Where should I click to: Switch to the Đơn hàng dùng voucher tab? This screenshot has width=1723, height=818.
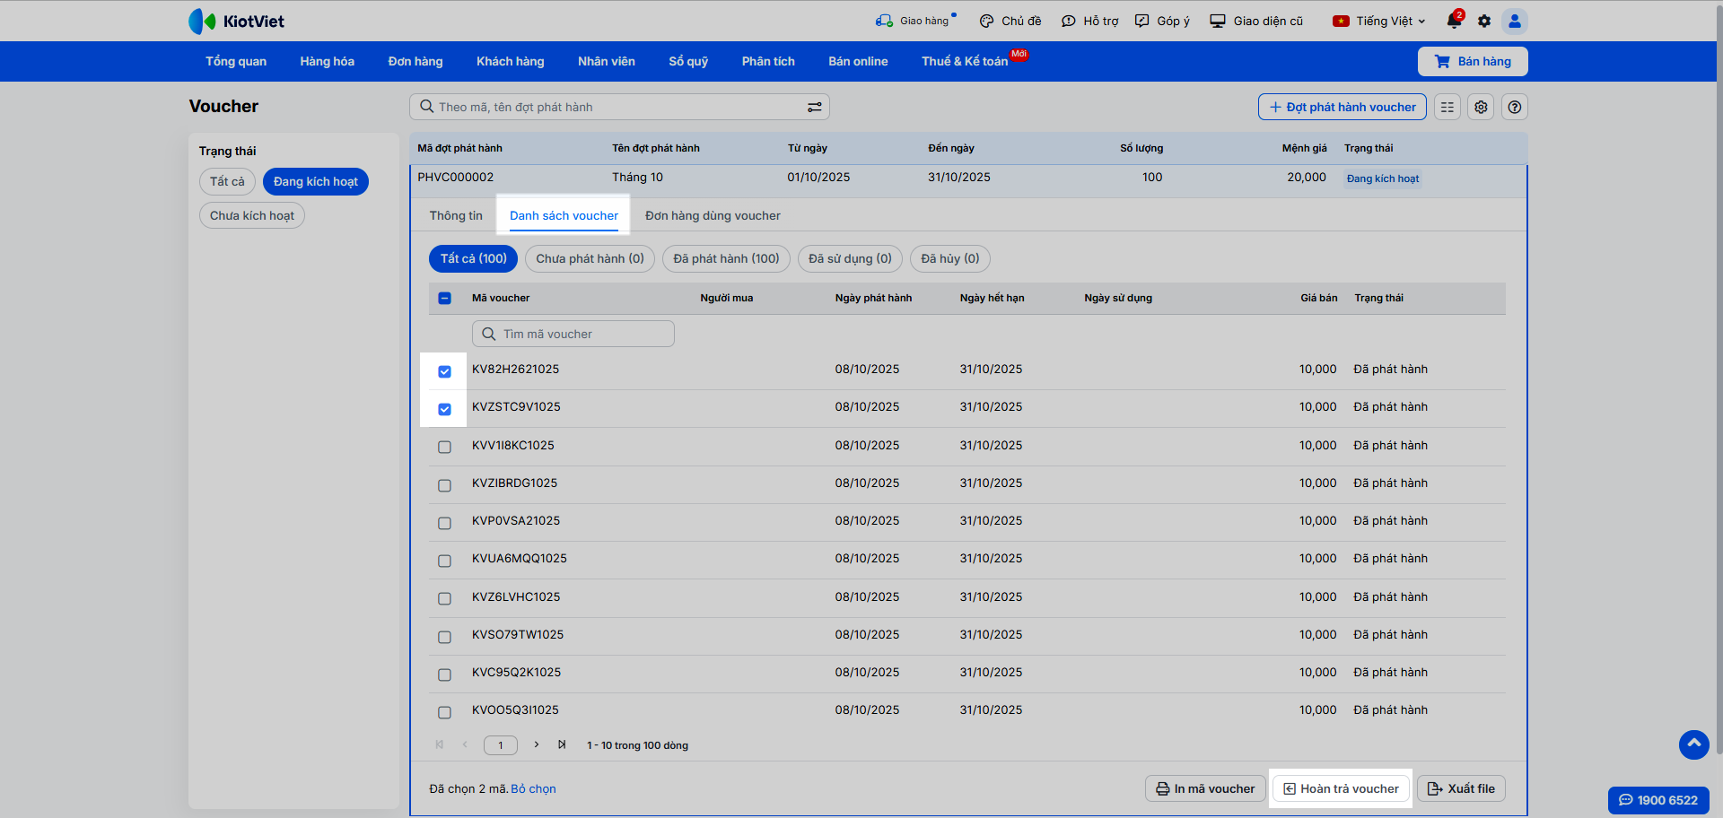[x=713, y=215]
